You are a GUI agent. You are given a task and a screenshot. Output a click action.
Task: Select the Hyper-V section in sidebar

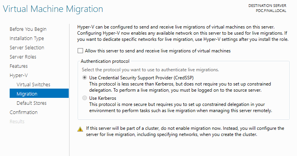pos(19,75)
